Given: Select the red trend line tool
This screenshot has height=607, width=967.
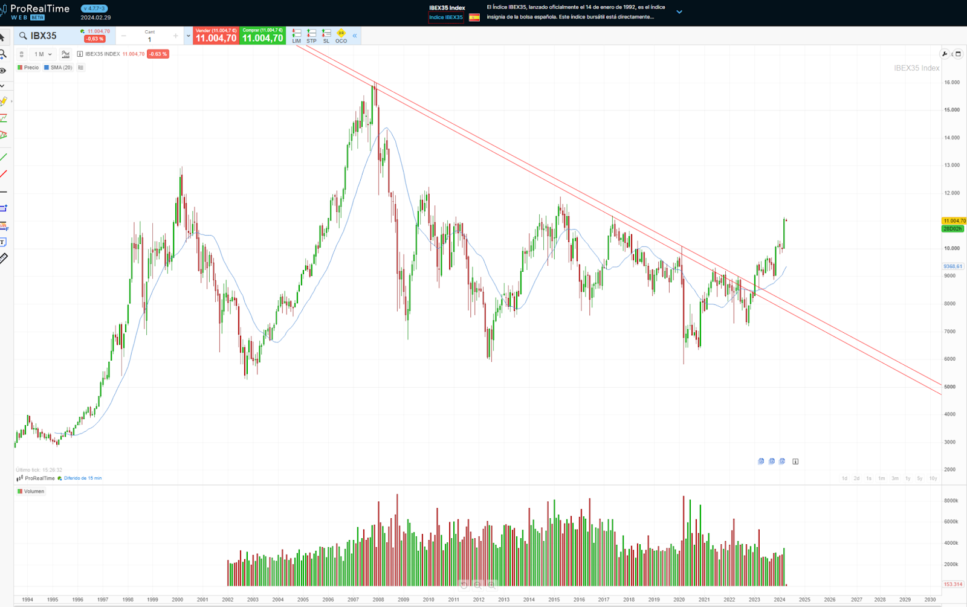Looking at the screenshot, I should [x=3, y=174].
